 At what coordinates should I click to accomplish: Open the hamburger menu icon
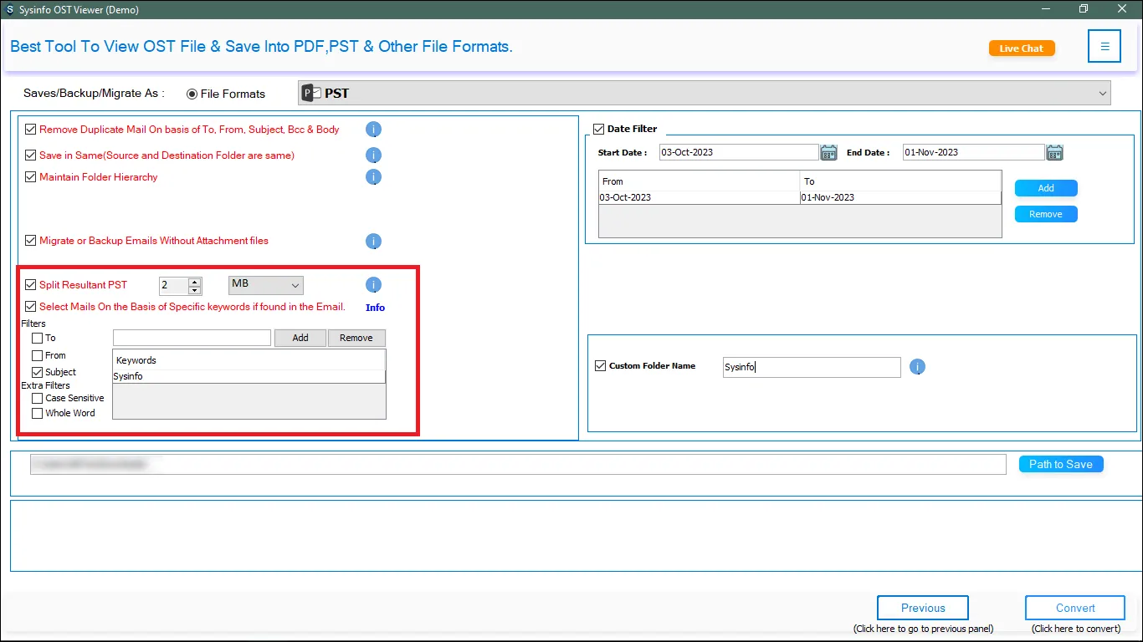(x=1104, y=47)
